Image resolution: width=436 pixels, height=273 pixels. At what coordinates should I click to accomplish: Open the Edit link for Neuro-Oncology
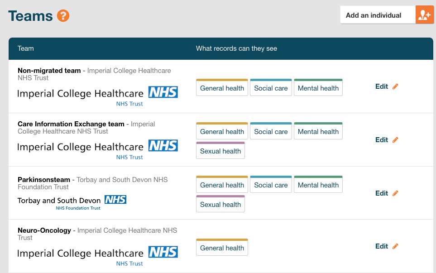[x=381, y=246]
